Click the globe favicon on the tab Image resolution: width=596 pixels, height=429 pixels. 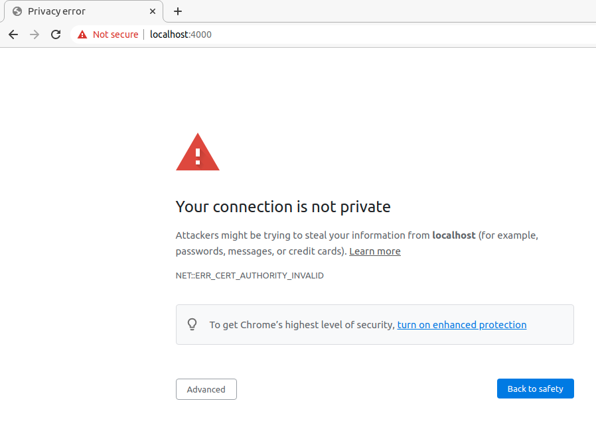point(17,11)
